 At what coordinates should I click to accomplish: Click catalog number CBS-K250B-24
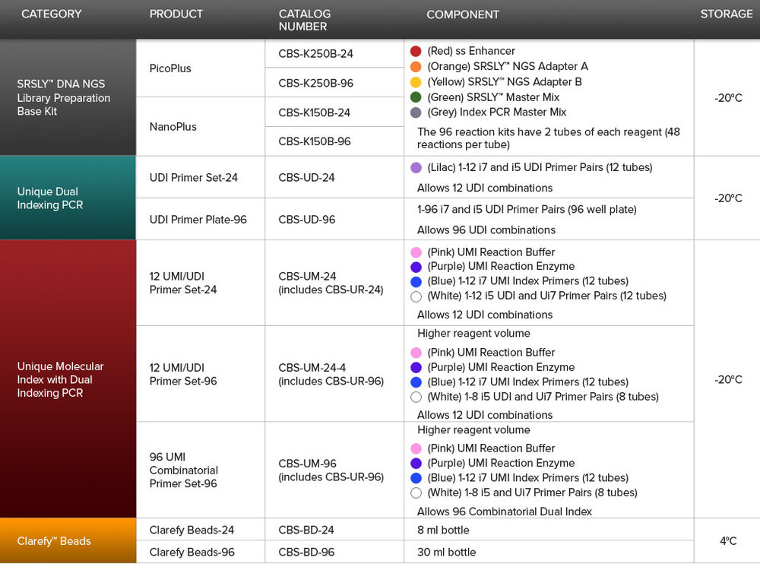tap(315, 54)
